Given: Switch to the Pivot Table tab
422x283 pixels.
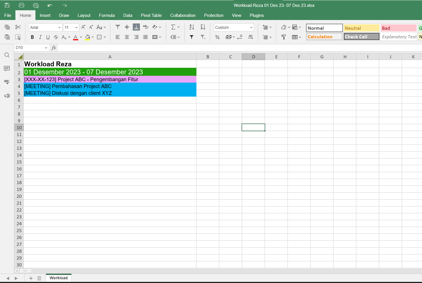Looking at the screenshot, I should [x=151, y=15].
